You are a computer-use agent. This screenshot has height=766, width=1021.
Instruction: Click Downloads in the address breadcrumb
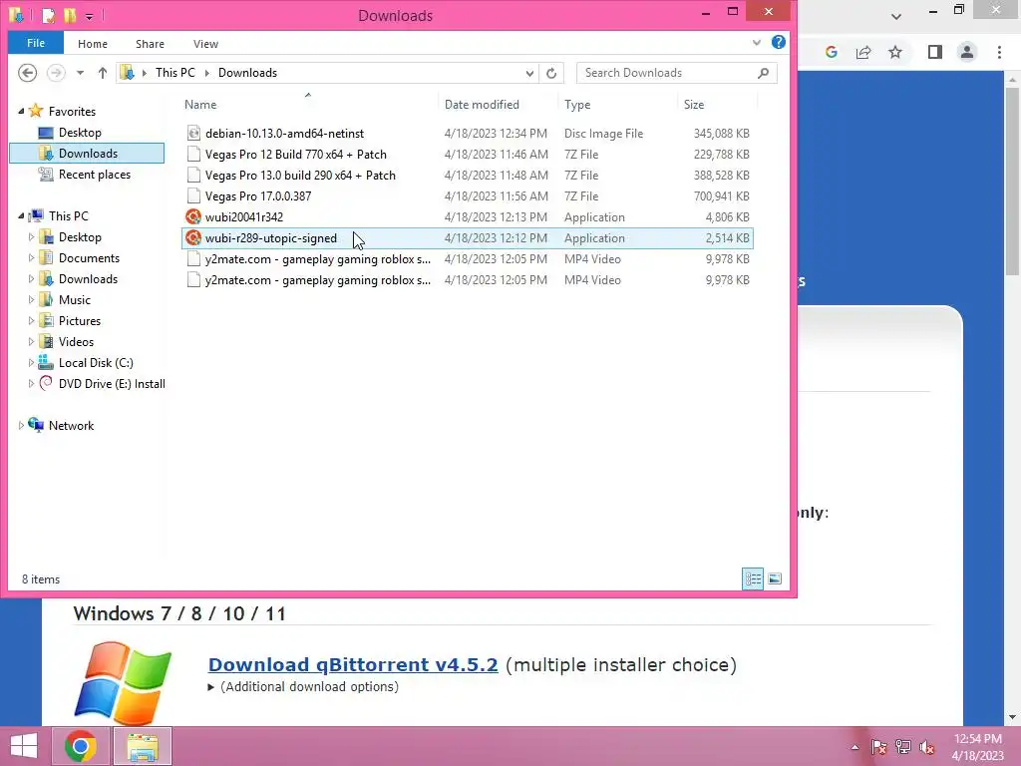(247, 72)
